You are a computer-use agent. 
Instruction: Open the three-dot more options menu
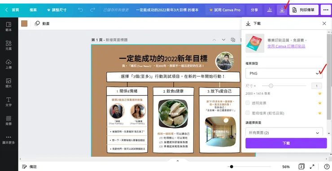click(326, 10)
